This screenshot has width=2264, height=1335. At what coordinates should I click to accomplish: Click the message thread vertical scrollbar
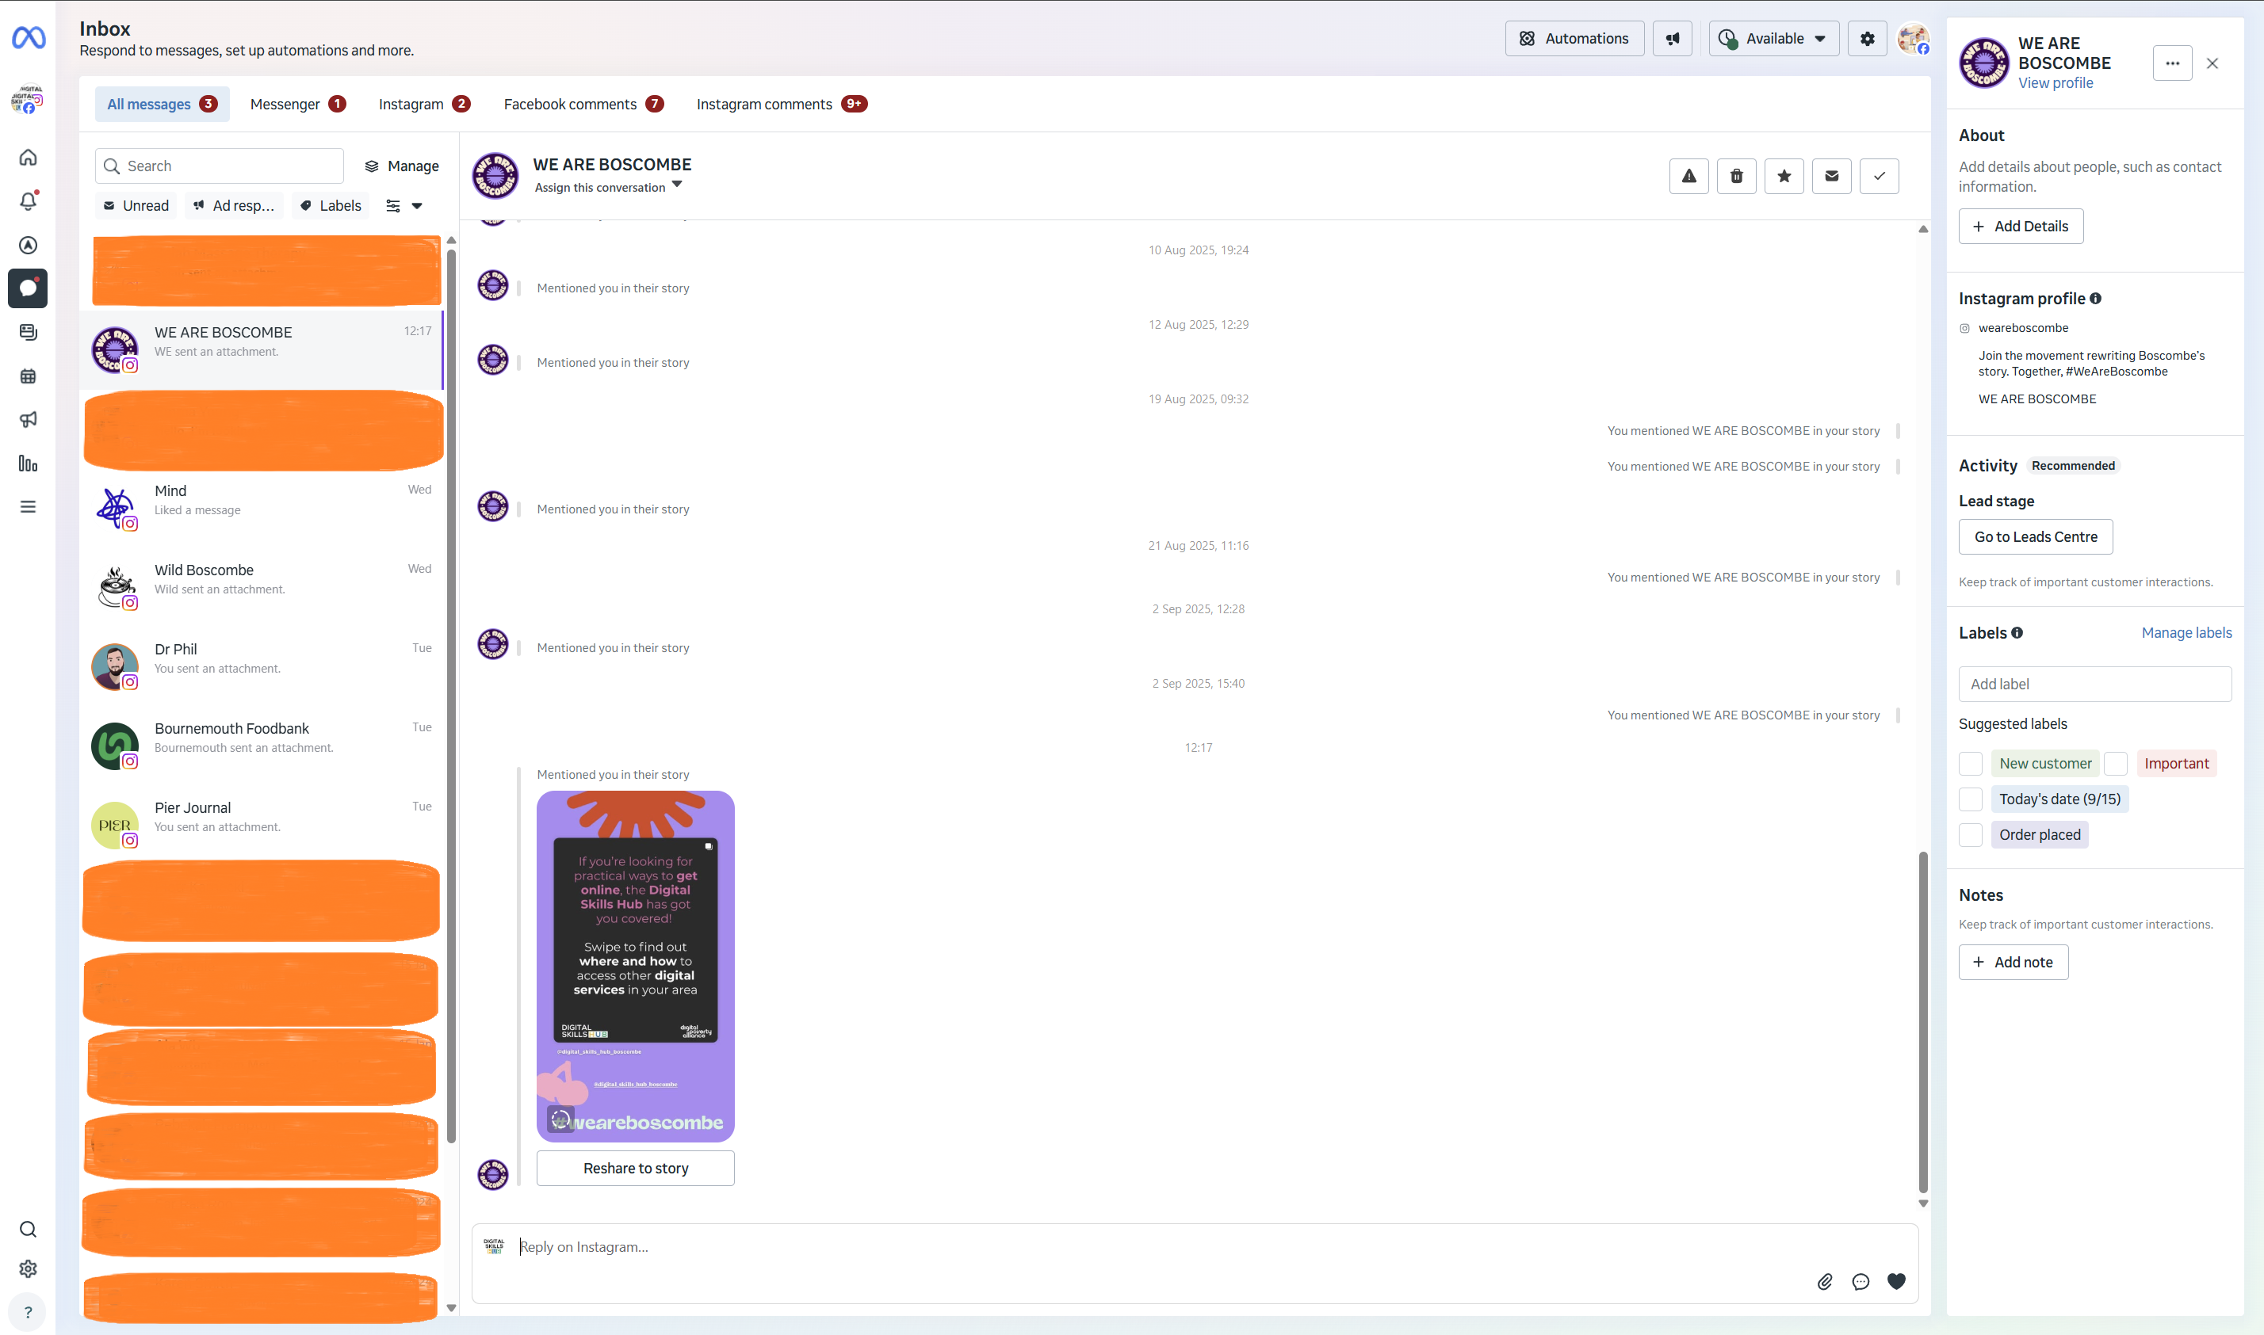point(1923,1022)
